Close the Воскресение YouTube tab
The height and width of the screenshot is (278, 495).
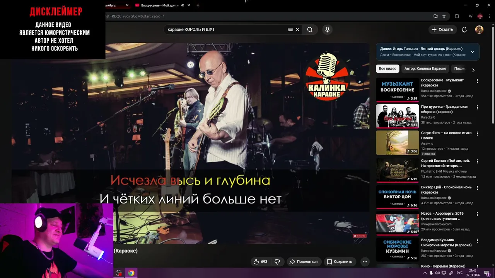coord(189,5)
